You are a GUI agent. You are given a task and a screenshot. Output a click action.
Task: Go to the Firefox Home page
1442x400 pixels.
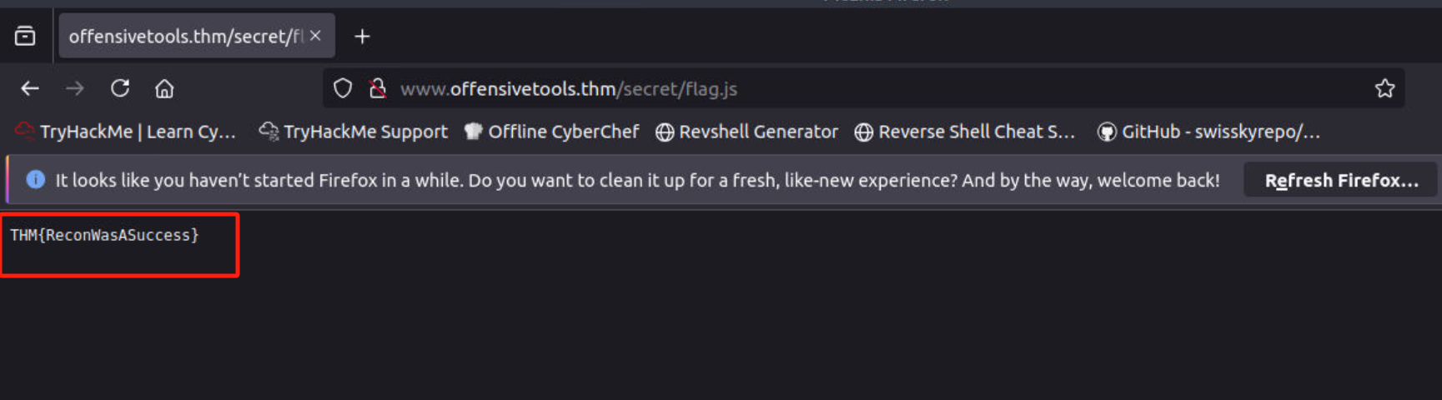click(x=164, y=88)
